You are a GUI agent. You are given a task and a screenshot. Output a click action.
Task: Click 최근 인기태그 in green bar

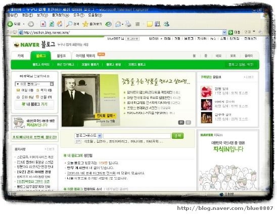point(65,65)
